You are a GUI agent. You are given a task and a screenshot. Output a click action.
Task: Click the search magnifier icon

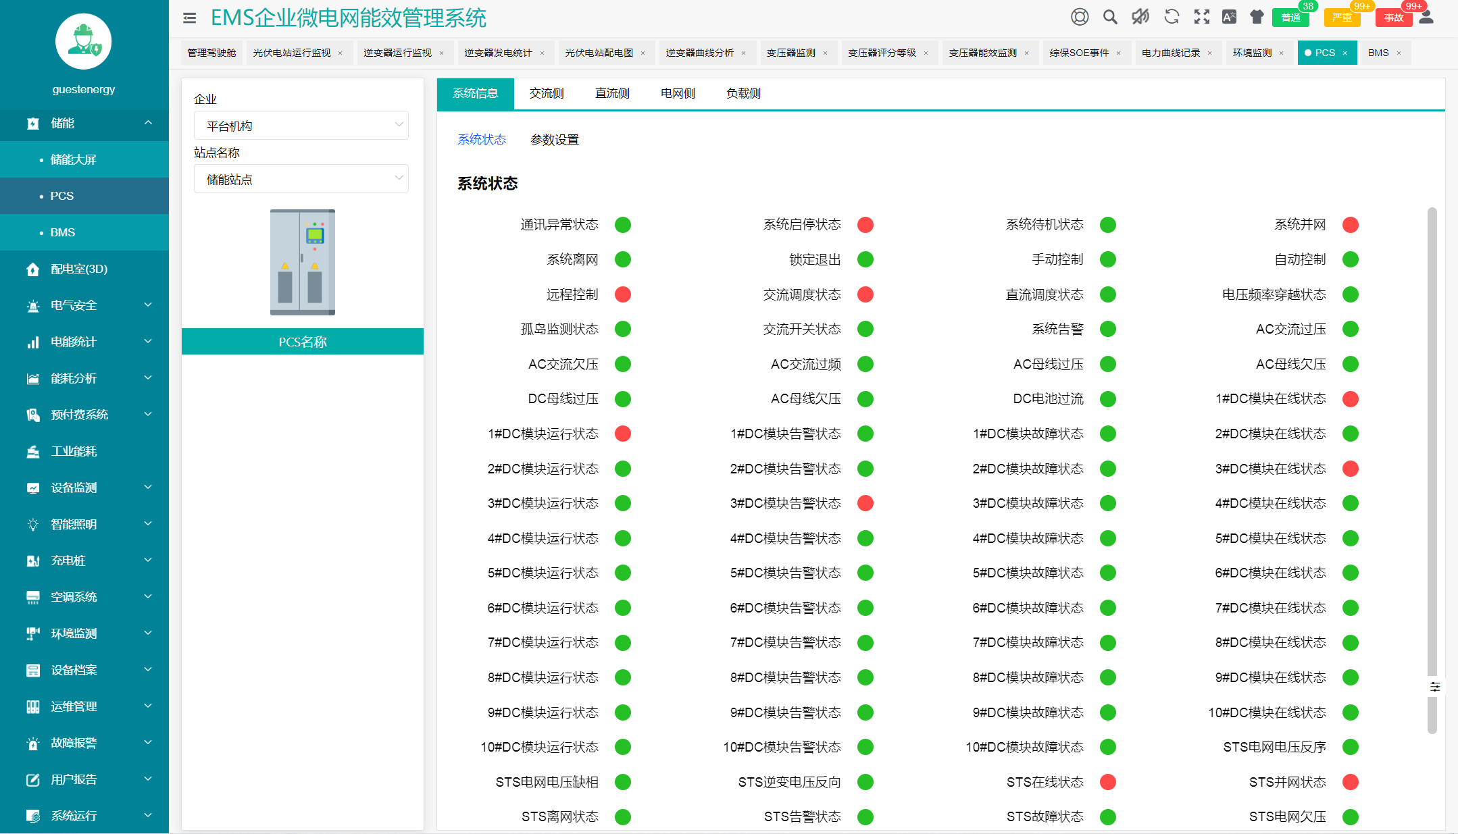click(1110, 17)
